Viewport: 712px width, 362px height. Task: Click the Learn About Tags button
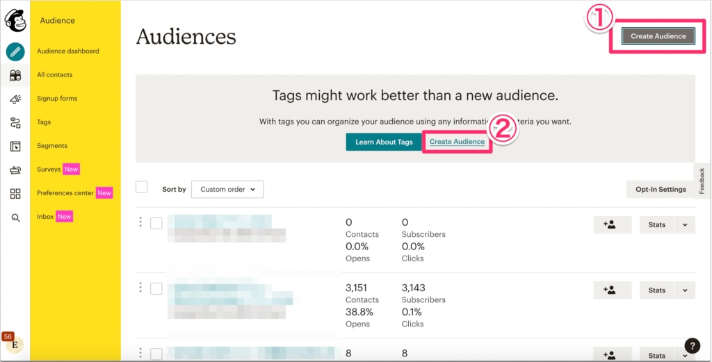pos(384,142)
